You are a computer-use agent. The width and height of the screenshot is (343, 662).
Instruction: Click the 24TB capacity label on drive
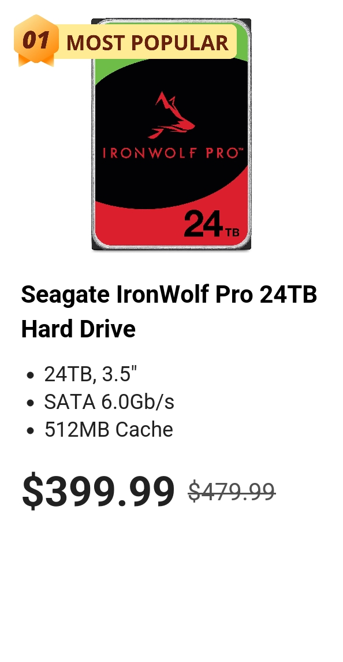coord(212,224)
